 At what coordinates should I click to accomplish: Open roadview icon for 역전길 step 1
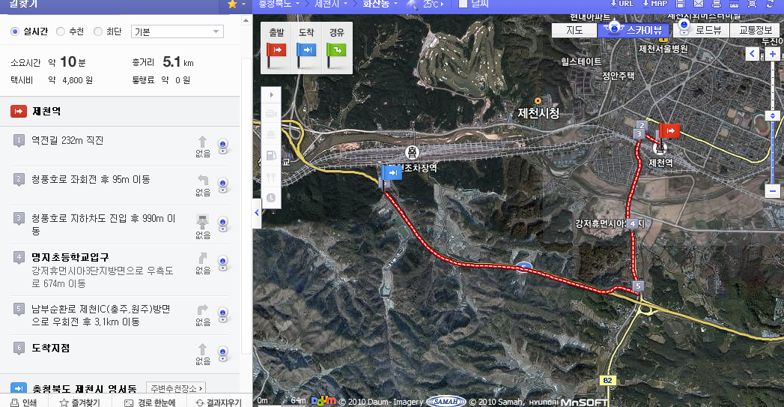coord(223,146)
